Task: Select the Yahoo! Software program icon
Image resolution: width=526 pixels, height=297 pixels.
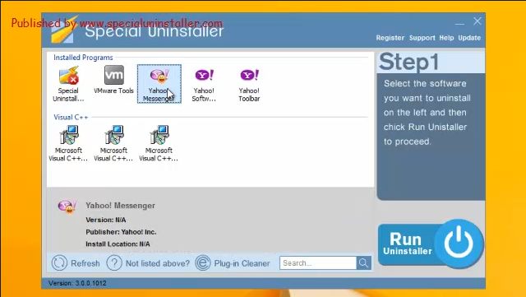Action: [204, 84]
